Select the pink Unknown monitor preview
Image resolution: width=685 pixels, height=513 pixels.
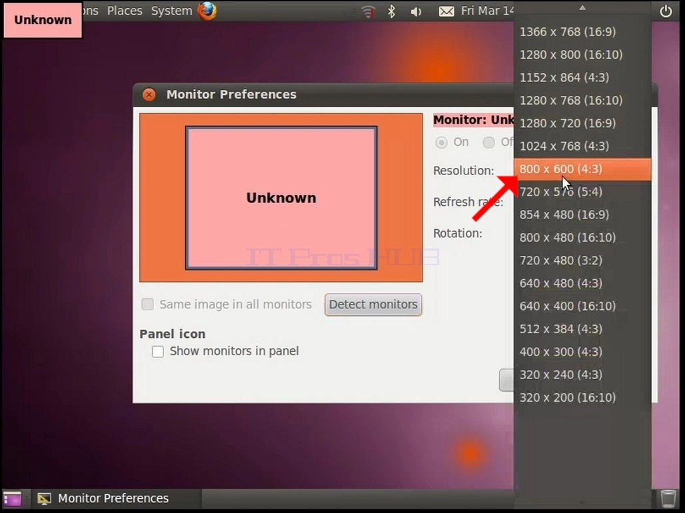tap(281, 197)
